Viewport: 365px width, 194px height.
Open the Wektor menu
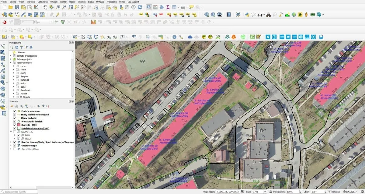click(x=63, y=2)
